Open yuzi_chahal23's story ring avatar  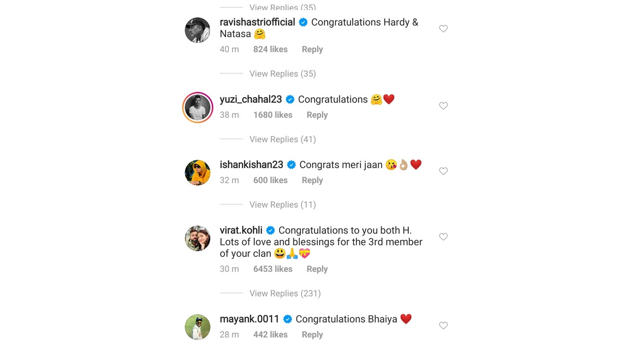pyautogui.click(x=197, y=107)
